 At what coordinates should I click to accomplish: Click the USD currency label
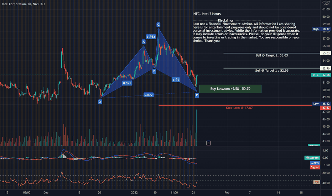(x=326, y=4)
